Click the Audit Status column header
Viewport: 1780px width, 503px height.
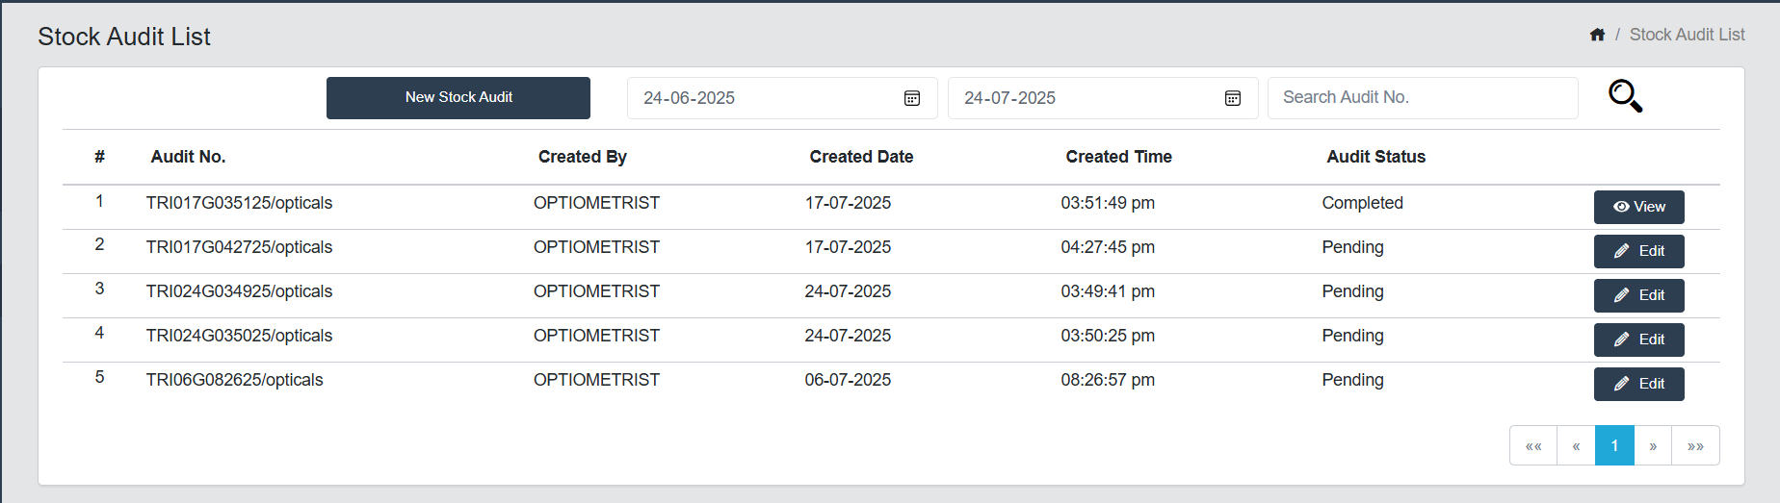coord(1375,157)
